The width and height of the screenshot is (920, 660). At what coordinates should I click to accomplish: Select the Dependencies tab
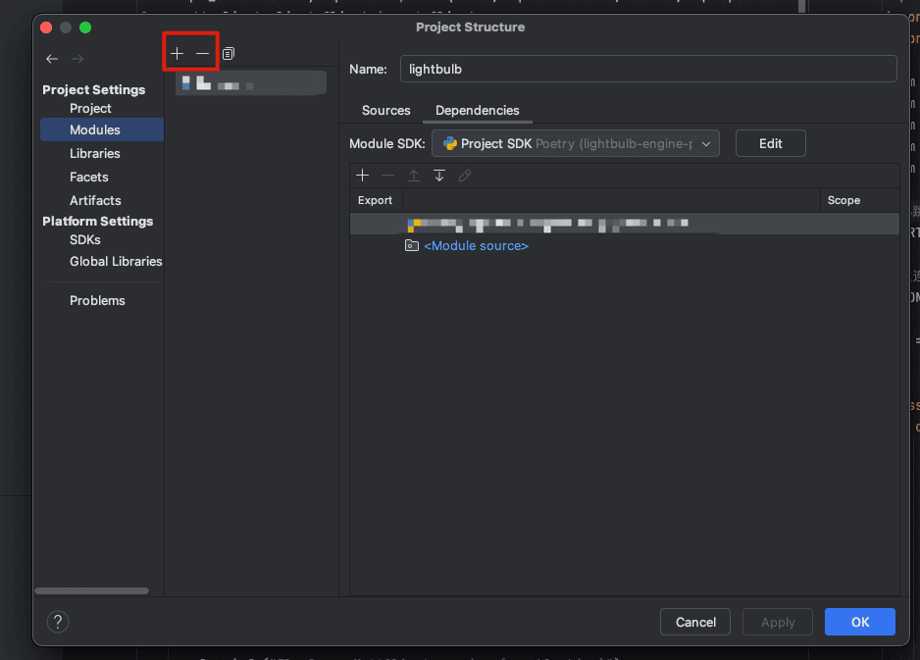coord(478,111)
